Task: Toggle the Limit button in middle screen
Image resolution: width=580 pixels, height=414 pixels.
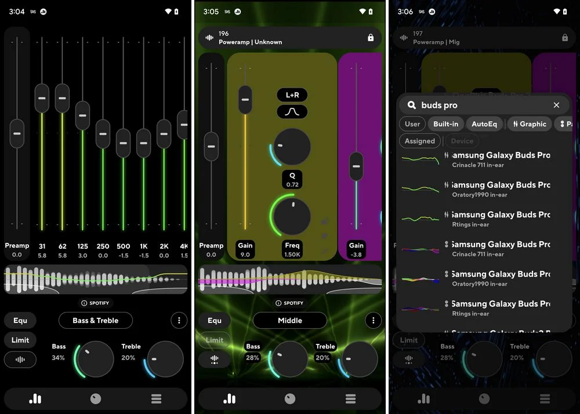Action: (215, 340)
